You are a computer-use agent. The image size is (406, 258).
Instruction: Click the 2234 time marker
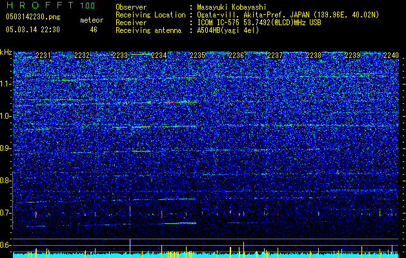point(159,55)
